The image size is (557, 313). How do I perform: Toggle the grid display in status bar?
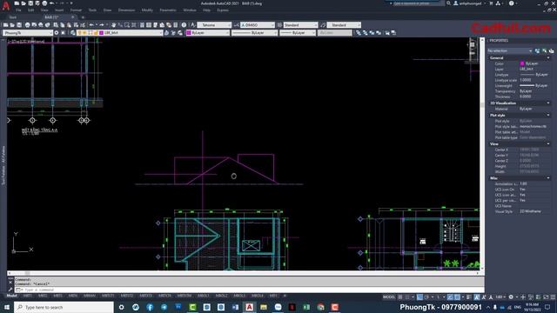[400, 296]
